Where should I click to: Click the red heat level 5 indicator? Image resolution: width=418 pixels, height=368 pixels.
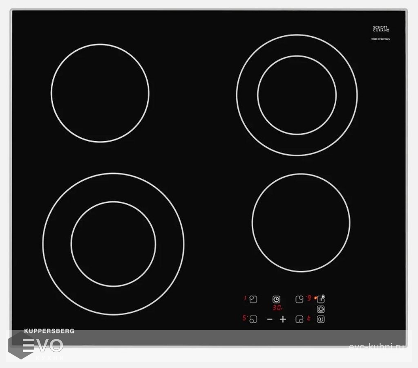point(244,318)
